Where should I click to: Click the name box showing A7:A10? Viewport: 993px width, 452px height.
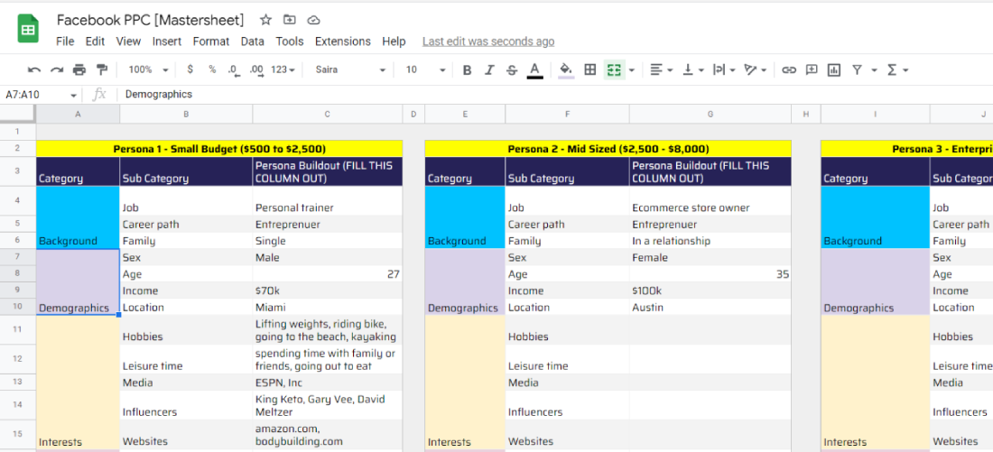pos(41,95)
